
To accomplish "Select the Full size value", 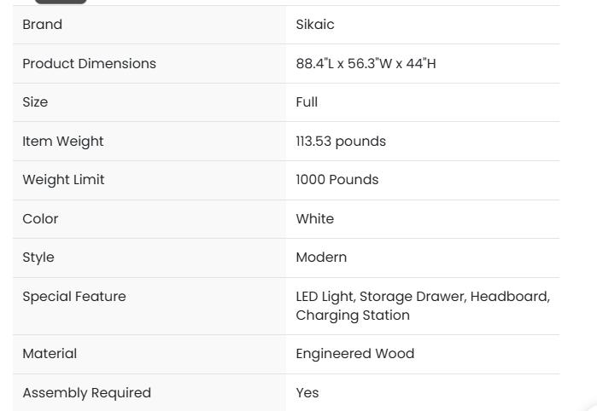I will click(307, 102).
